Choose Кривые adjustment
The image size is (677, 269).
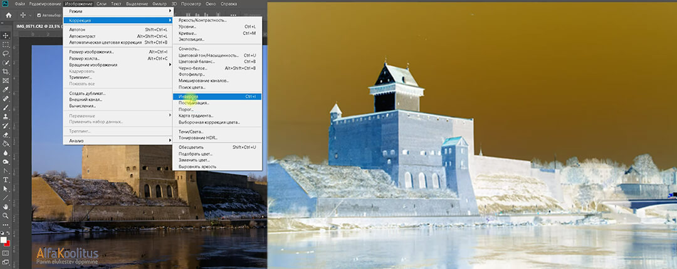(x=217, y=33)
